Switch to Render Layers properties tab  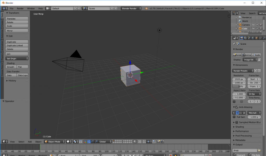click(x=245, y=38)
